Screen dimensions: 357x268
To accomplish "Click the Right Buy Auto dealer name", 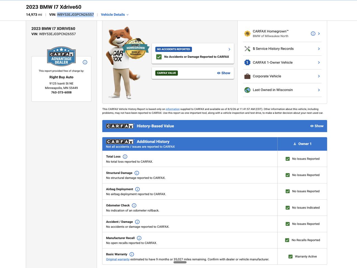I will coord(61,77).
